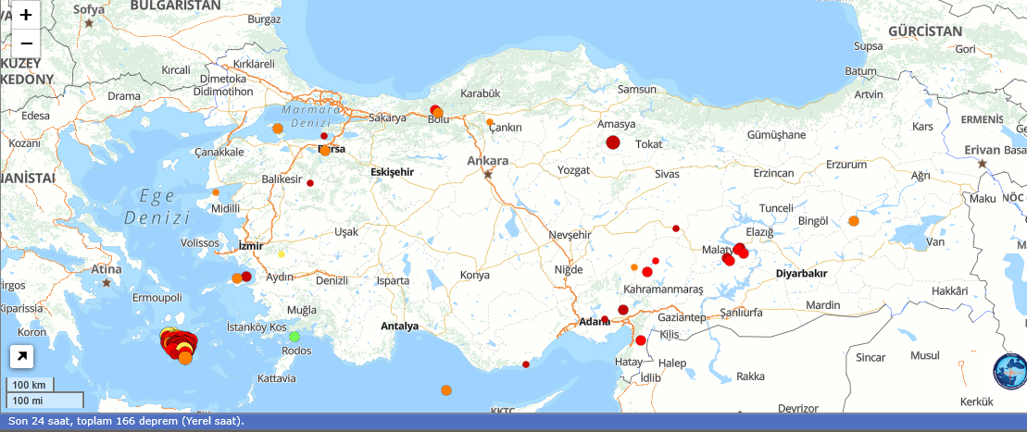The image size is (1027, 432).
Task: Select the small orange marker beside Çankırı
Action: pos(490,122)
